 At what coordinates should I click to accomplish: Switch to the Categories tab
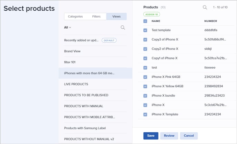coord(75,16)
